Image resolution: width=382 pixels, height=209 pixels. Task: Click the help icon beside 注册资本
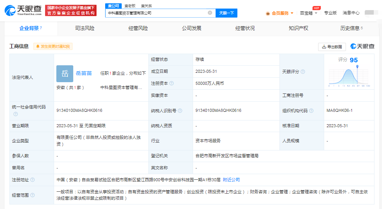click(172, 83)
